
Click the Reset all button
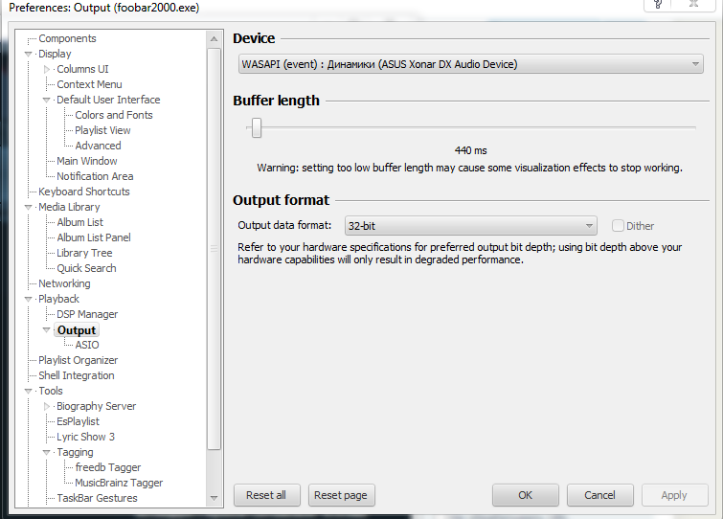click(266, 495)
